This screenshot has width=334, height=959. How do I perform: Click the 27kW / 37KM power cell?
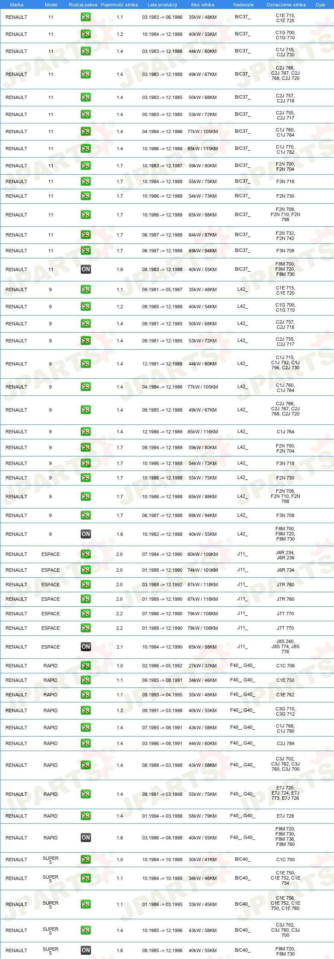[203, 666]
